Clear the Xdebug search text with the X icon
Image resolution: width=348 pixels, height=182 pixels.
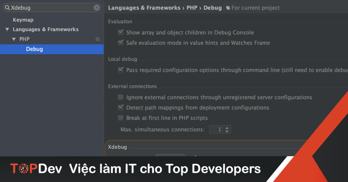point(97,7)
